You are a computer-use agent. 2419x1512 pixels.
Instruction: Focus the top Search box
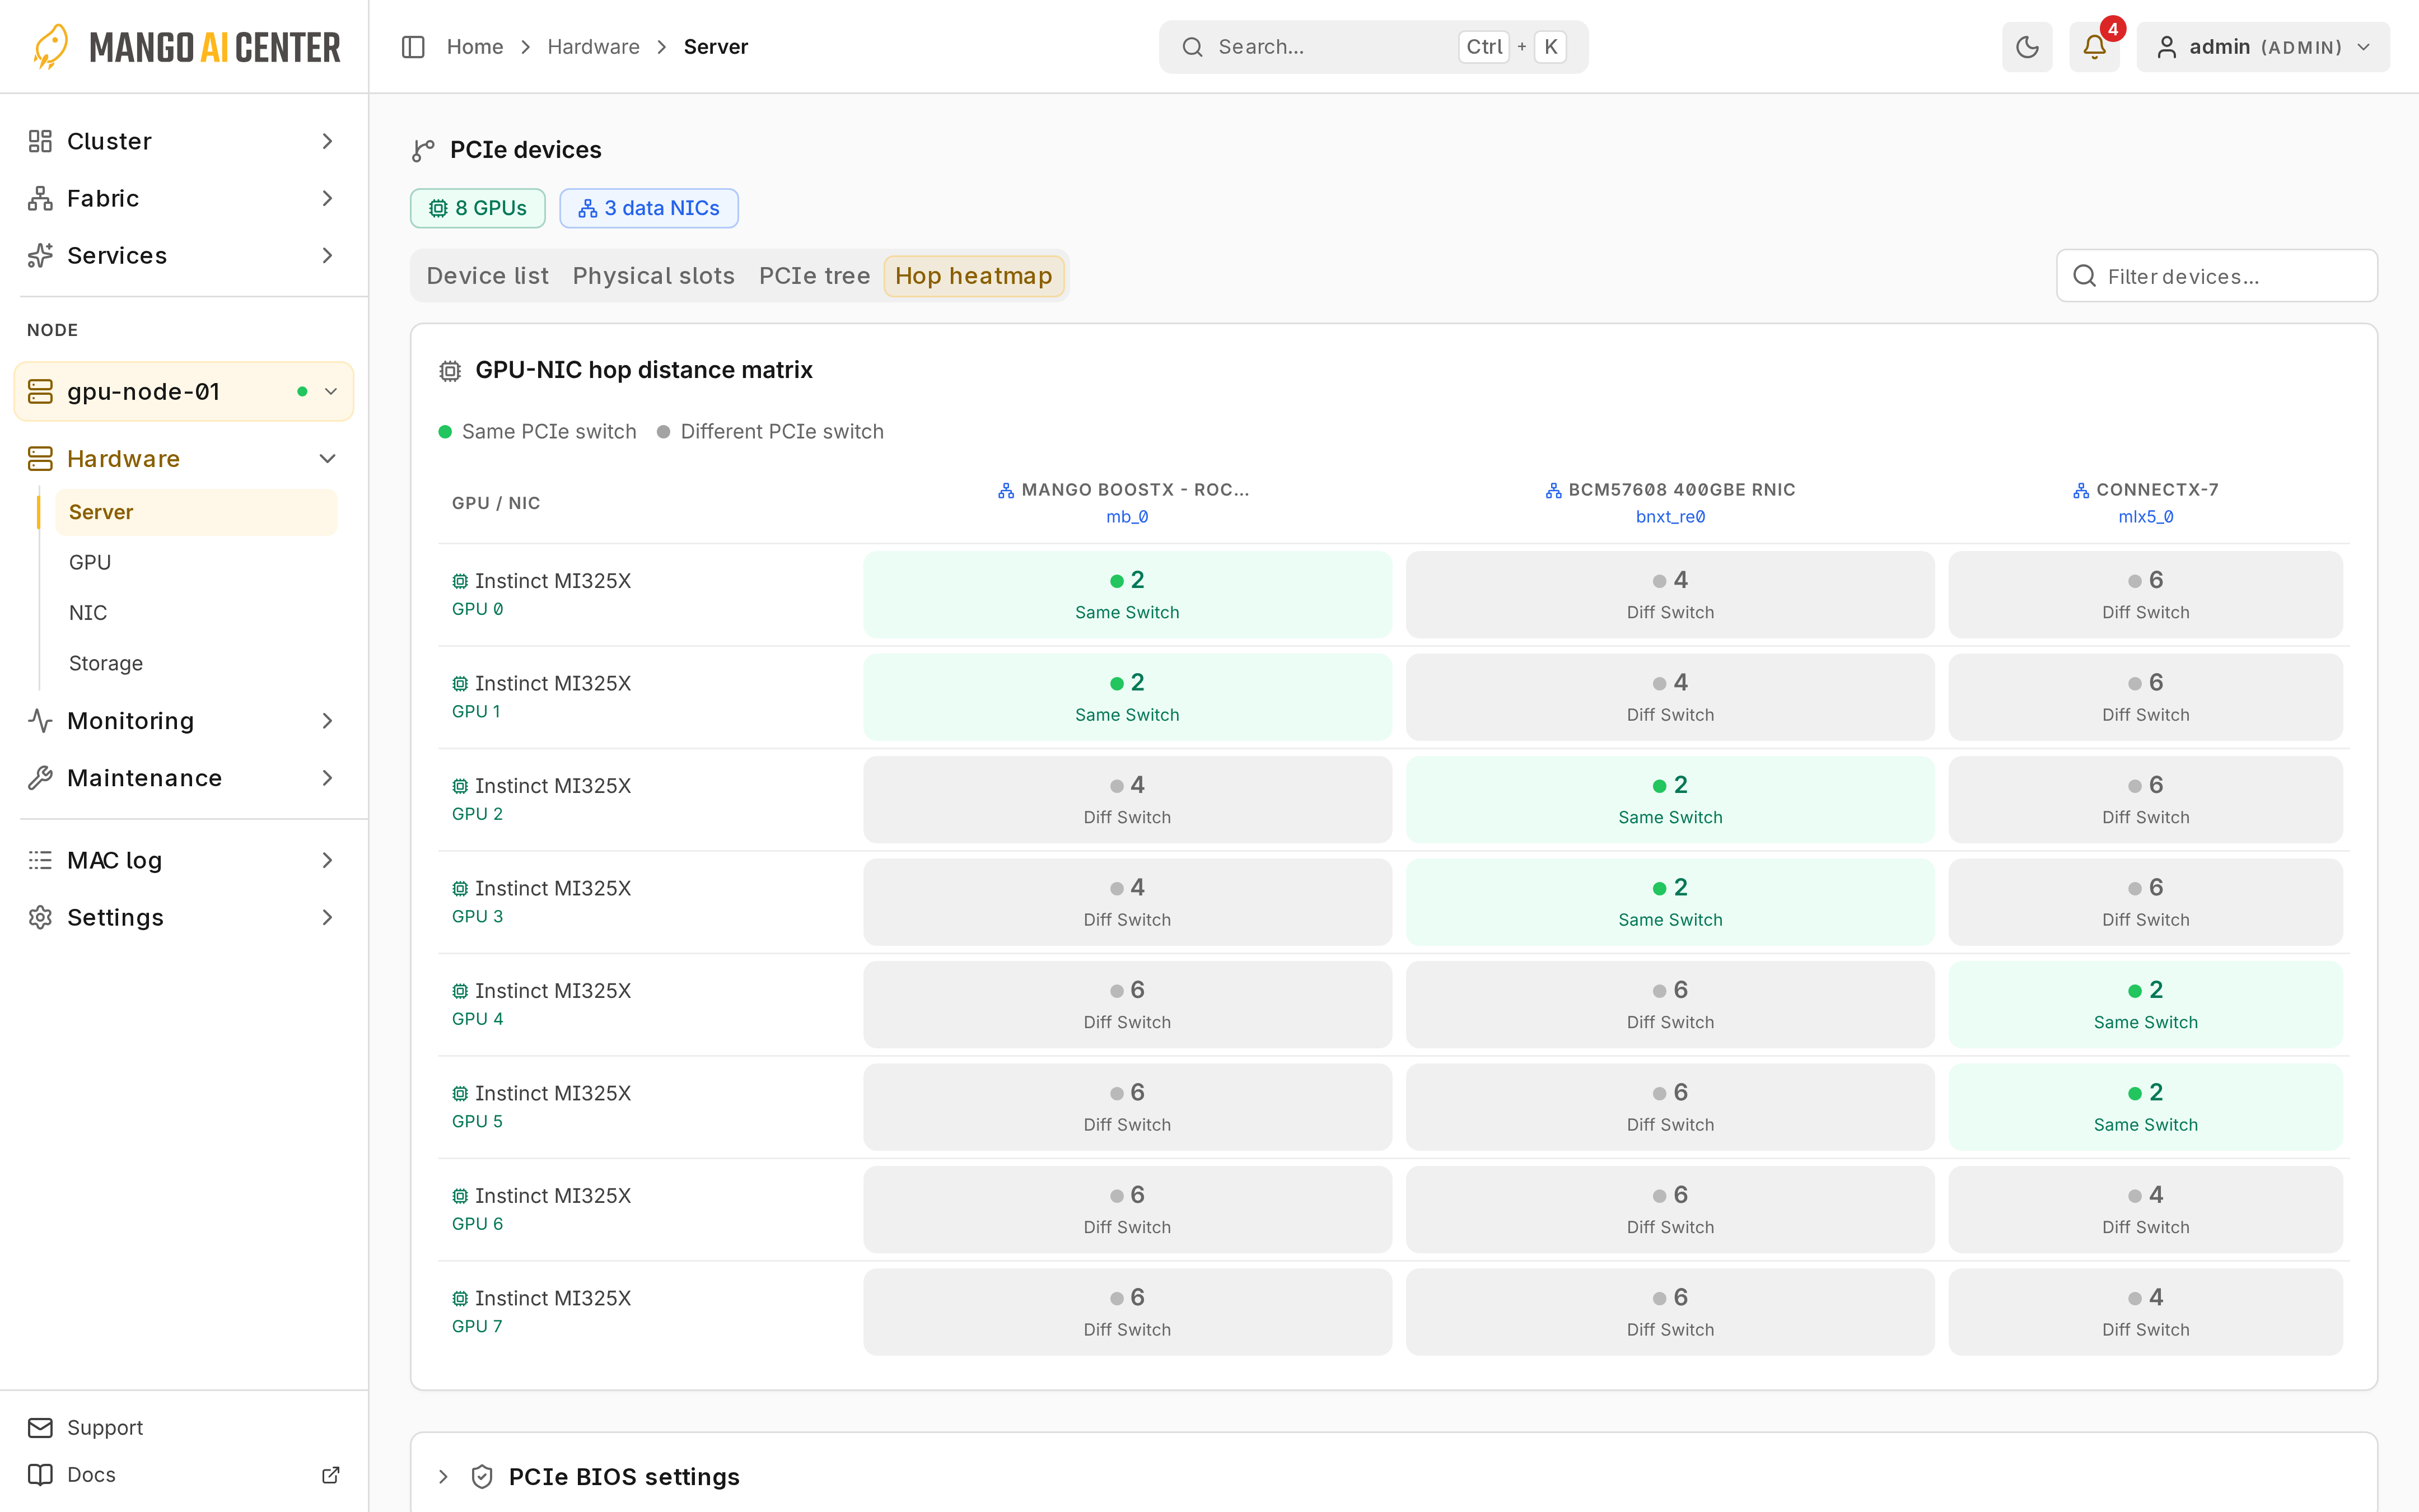click(1374, 47)
